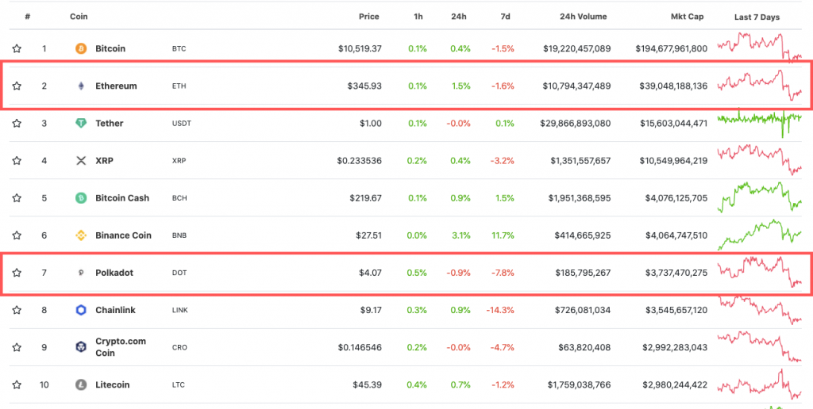Click the Binance Coin yellow logo icon
This screenshot has width=813, height=409.
[x=81, y=235]
